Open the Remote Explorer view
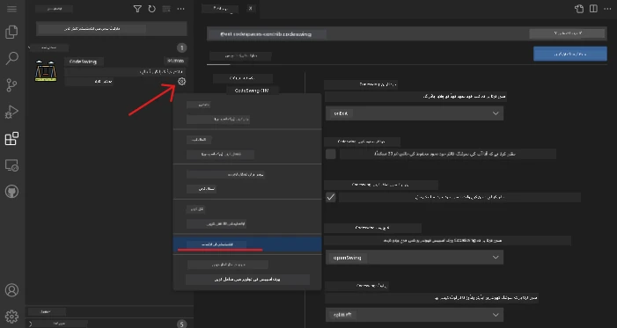Viewport: 617px width, 328px height. [x=11, y=165]
